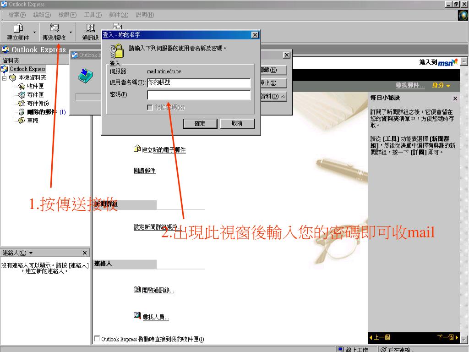
Task: Toggle the start directly in inbox checkbox
Action: [97, 339]
